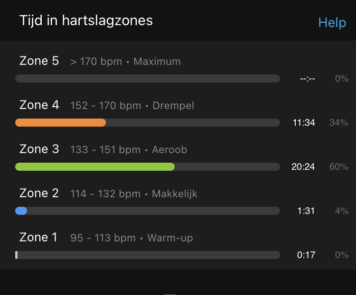
Task: Click the 34% percentage for Zone 4
Action: click(x=338, y=123)
